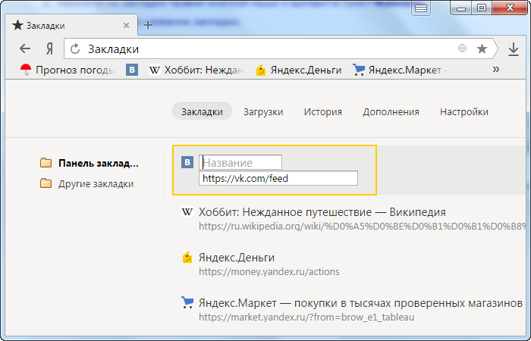Switch to the Настройки tab
Image resolution: width=531 pixels, height=341 pixels.
pos(464,111)
